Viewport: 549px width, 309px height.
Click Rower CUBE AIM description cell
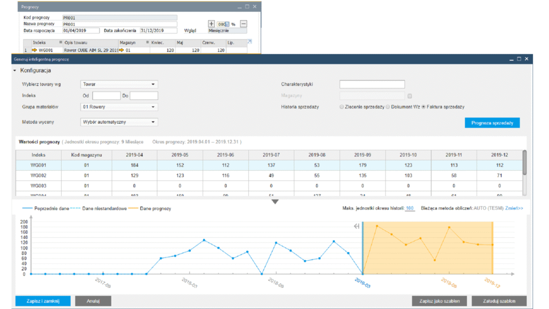coord(90,50)
